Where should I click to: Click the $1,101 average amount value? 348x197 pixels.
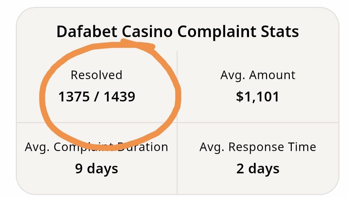point(258,97)
